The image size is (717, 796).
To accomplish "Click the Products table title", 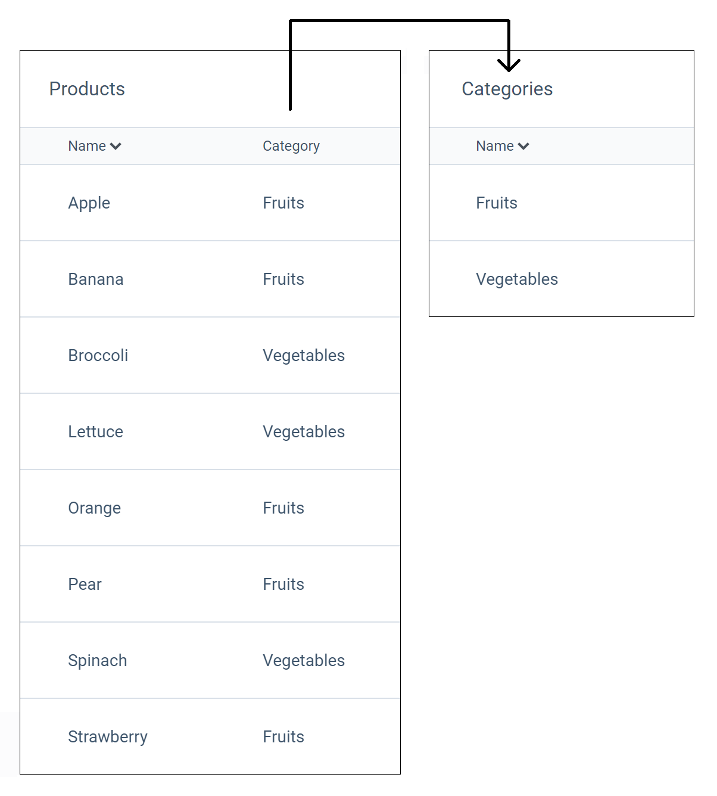I will (x=87, y=89).
